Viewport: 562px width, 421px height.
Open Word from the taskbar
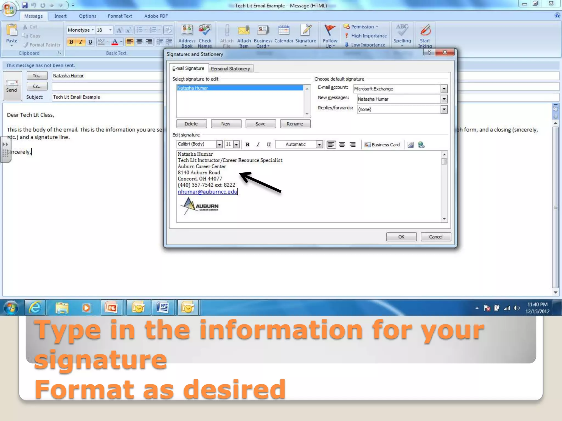click(x=163, y=308)
